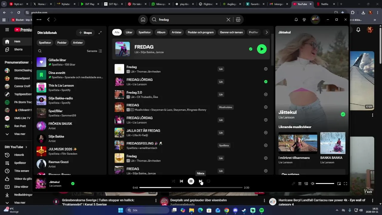The image size is (382, 215).
Task: Seek within the track progress bar
Action: (191, 188)
